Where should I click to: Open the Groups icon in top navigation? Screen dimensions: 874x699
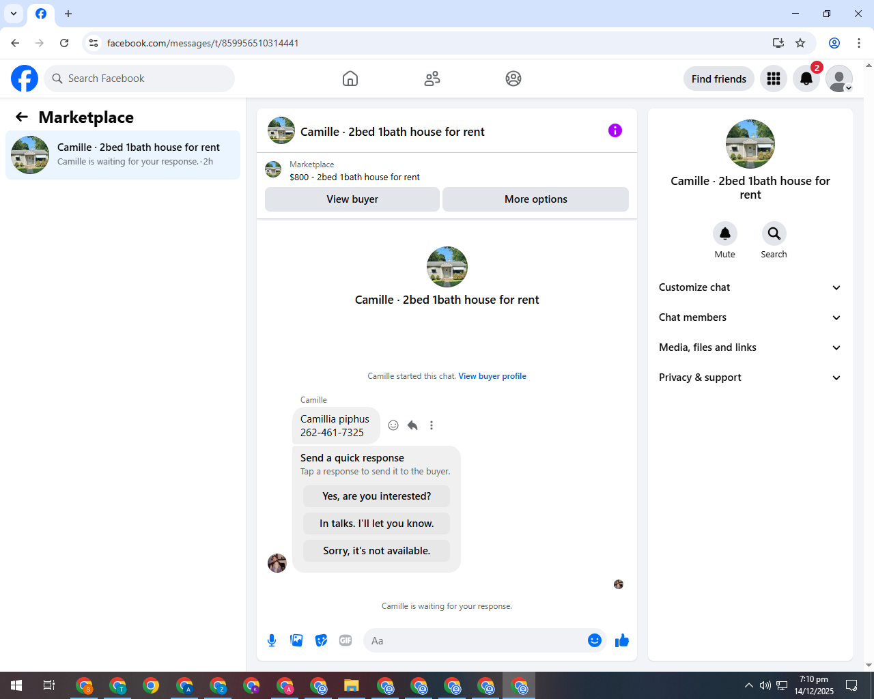pos(513,79)
